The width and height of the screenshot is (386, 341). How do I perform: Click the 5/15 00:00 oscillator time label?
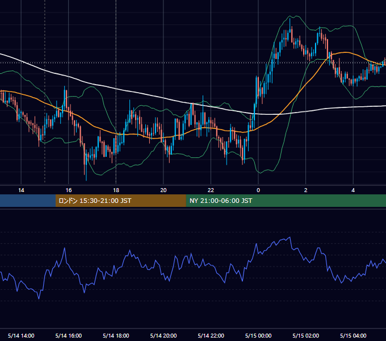(258, 335)
